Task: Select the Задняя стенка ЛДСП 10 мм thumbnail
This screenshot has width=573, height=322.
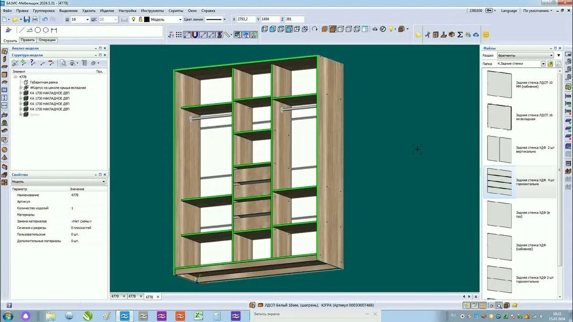Action: 499,84
